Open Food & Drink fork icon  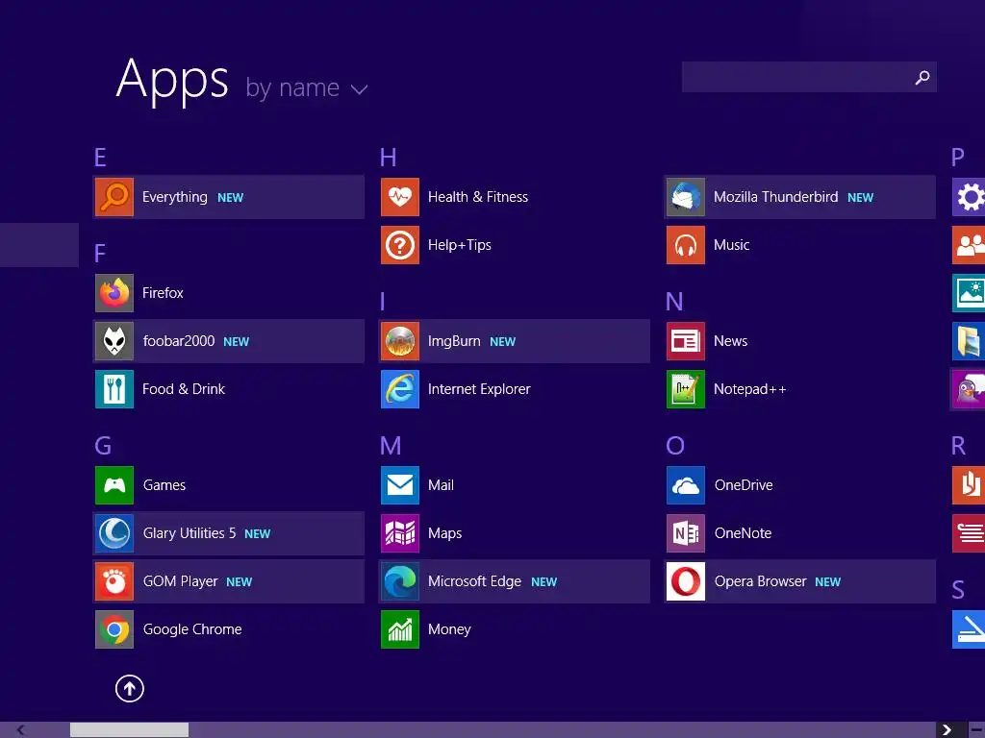click(x=114, y=389)
